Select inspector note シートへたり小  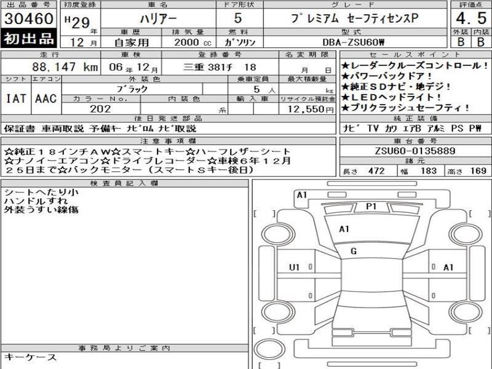coord(41,192)
